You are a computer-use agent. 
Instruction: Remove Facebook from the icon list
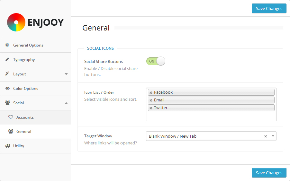(x=151, y=92)
